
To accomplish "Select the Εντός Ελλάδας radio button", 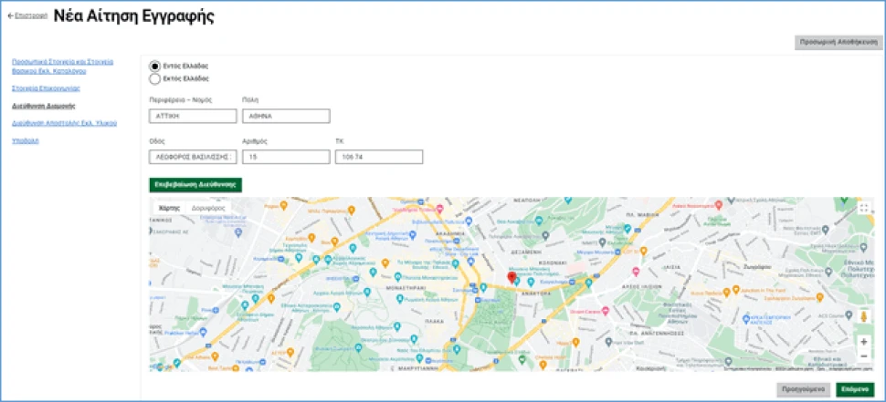I will tap(154, 67).
